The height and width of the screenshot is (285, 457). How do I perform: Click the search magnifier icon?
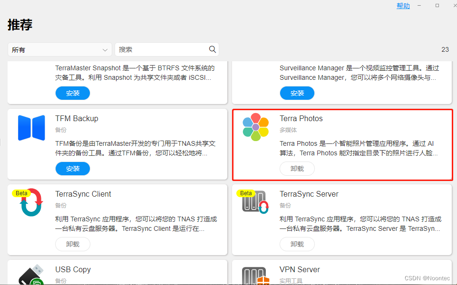212,49
